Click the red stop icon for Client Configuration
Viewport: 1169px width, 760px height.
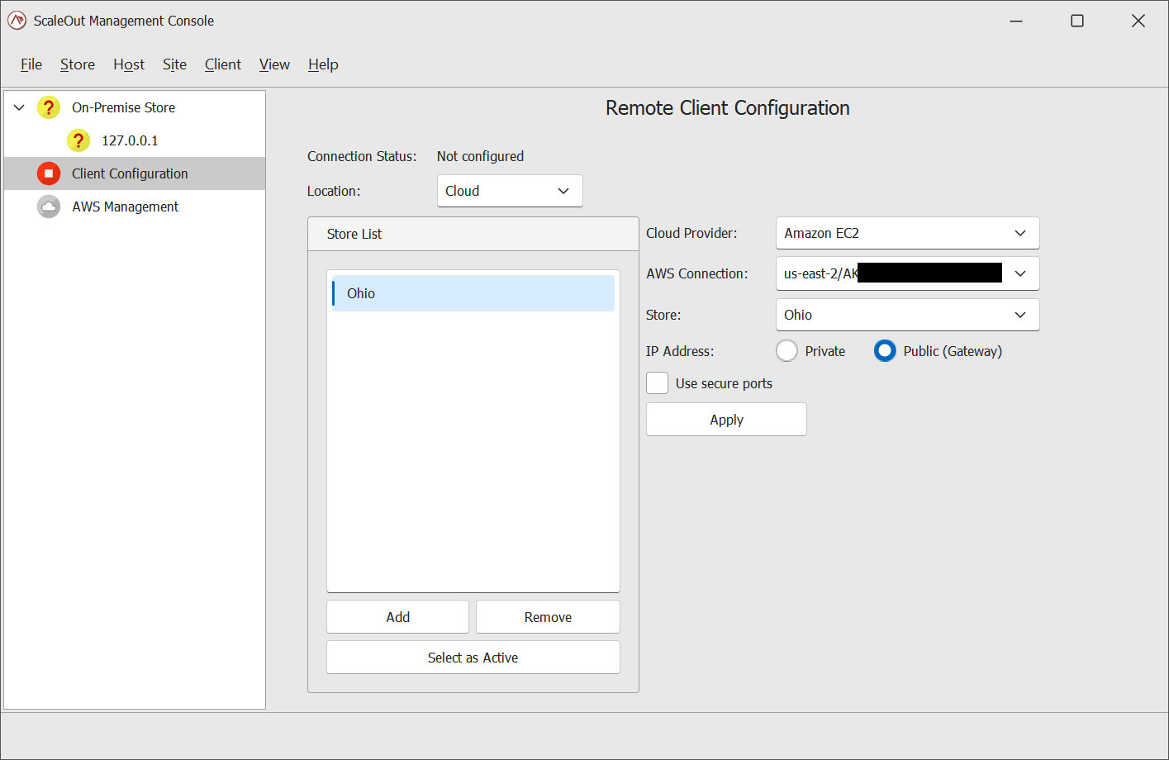coord(49,173)
